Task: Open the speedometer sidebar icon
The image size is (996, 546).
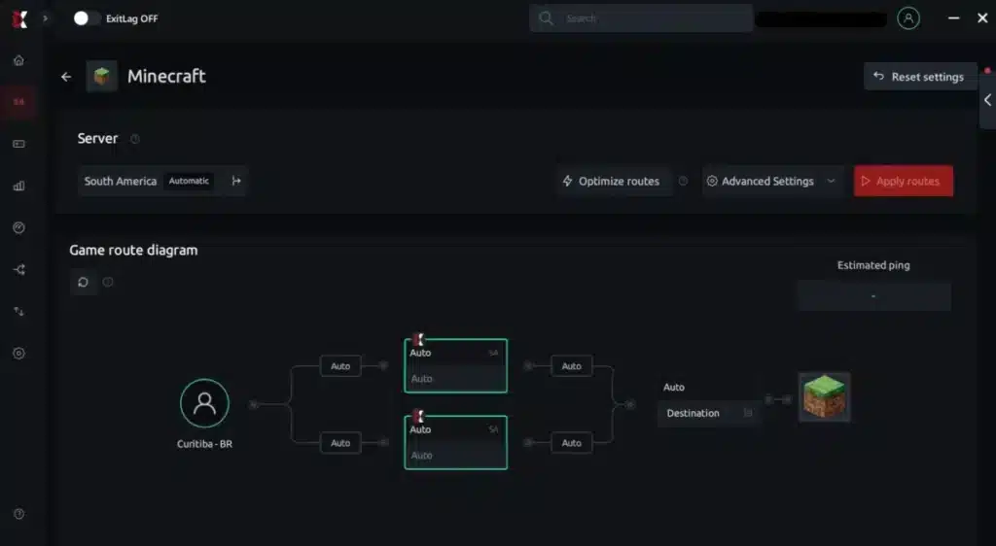Action: 18,227
